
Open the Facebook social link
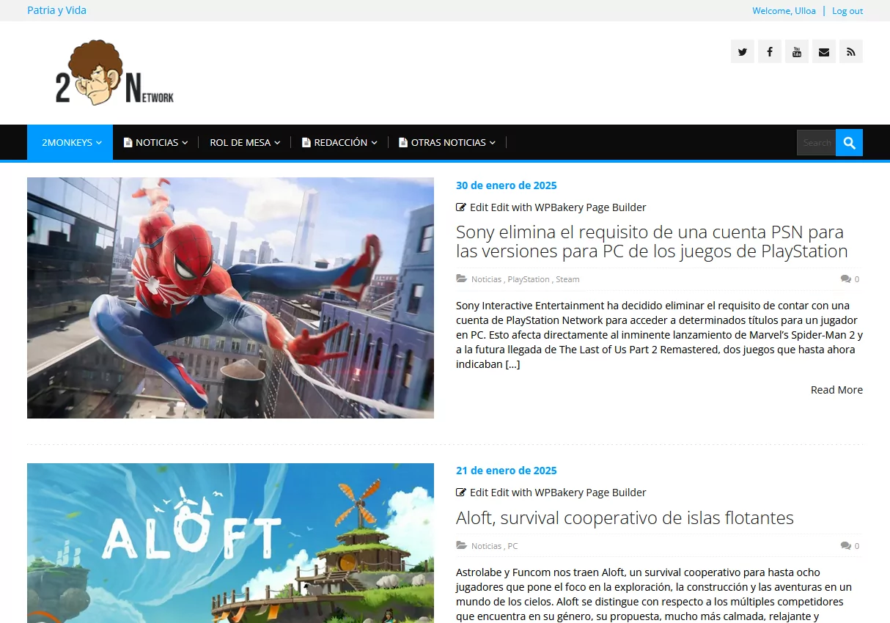(770, 51)
